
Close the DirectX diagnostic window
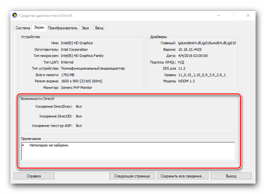point(248,15)
